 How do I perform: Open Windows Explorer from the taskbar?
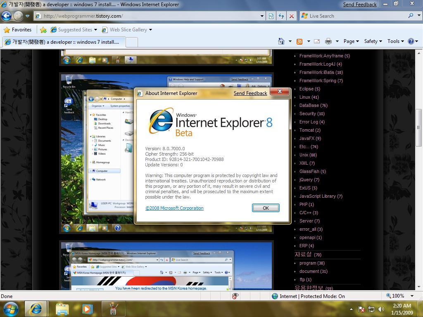(62, 309)
